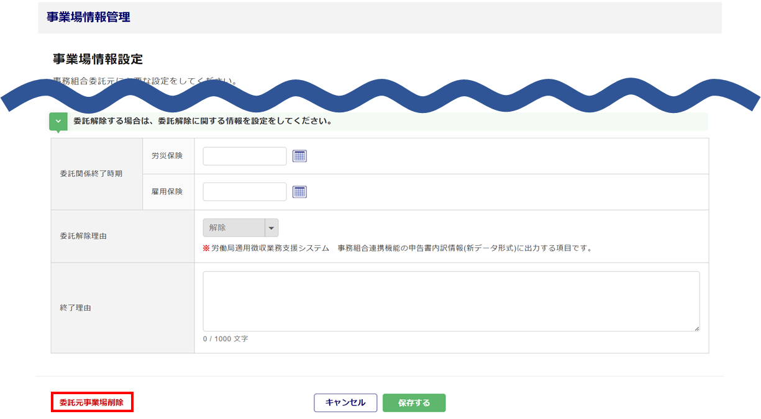This screenshot has width=761, height=419.
Task: Click the 労災保険 sub-row label
Action: pos(167,156)
